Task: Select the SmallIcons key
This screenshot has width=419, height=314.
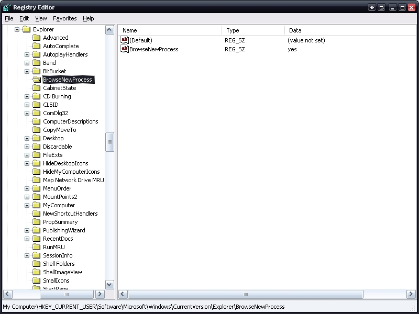Action: click(x=56, y=281)
